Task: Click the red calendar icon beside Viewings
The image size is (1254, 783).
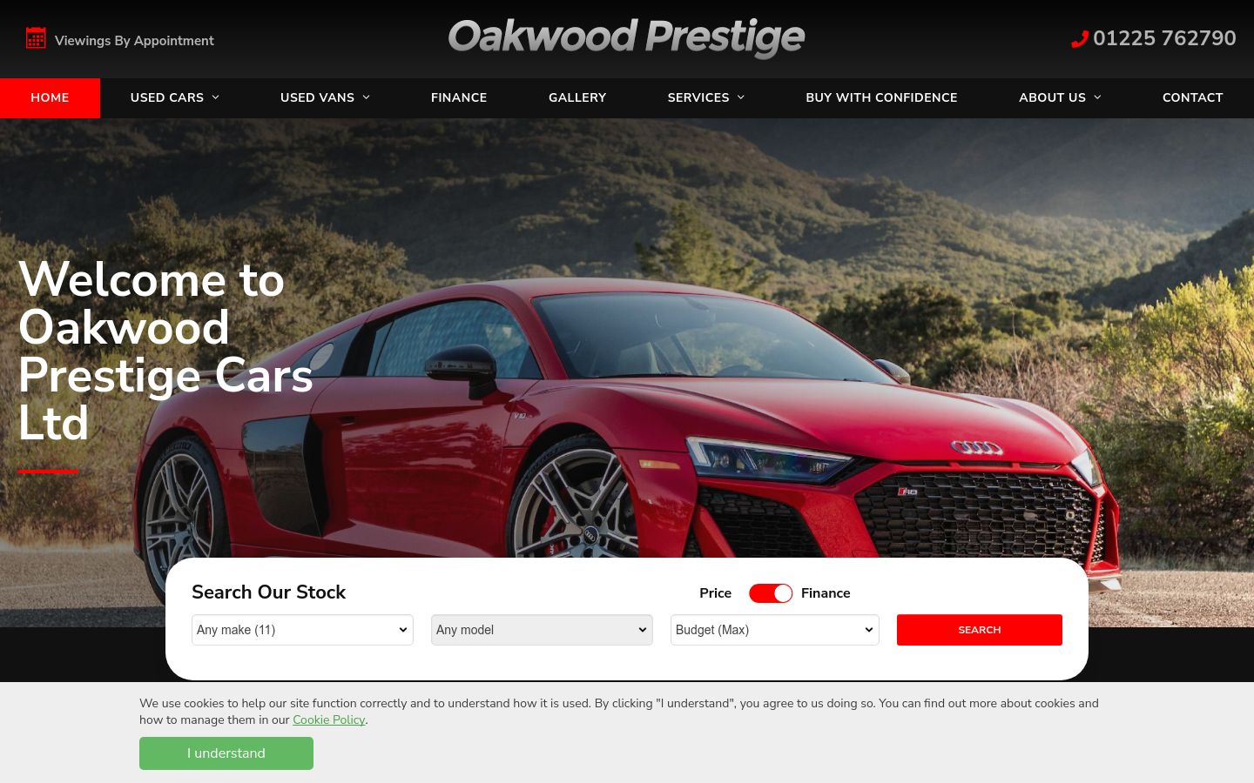Action: click(36, 38)
